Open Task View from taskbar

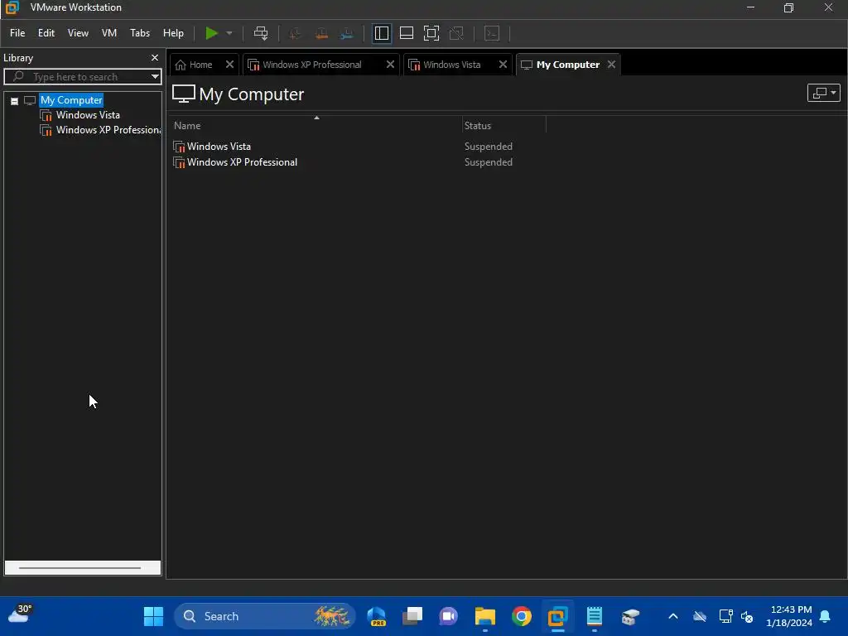[x=412, y=616]
